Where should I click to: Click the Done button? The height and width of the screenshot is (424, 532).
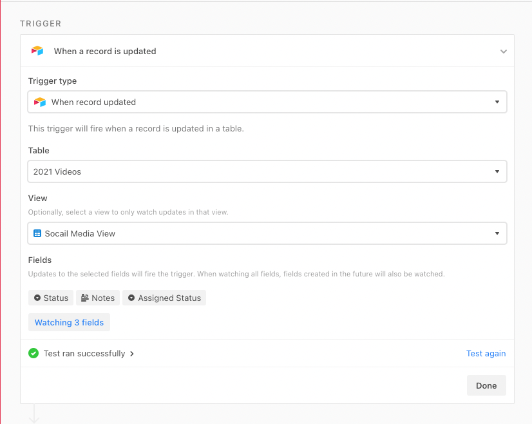(x=486, y=385)
